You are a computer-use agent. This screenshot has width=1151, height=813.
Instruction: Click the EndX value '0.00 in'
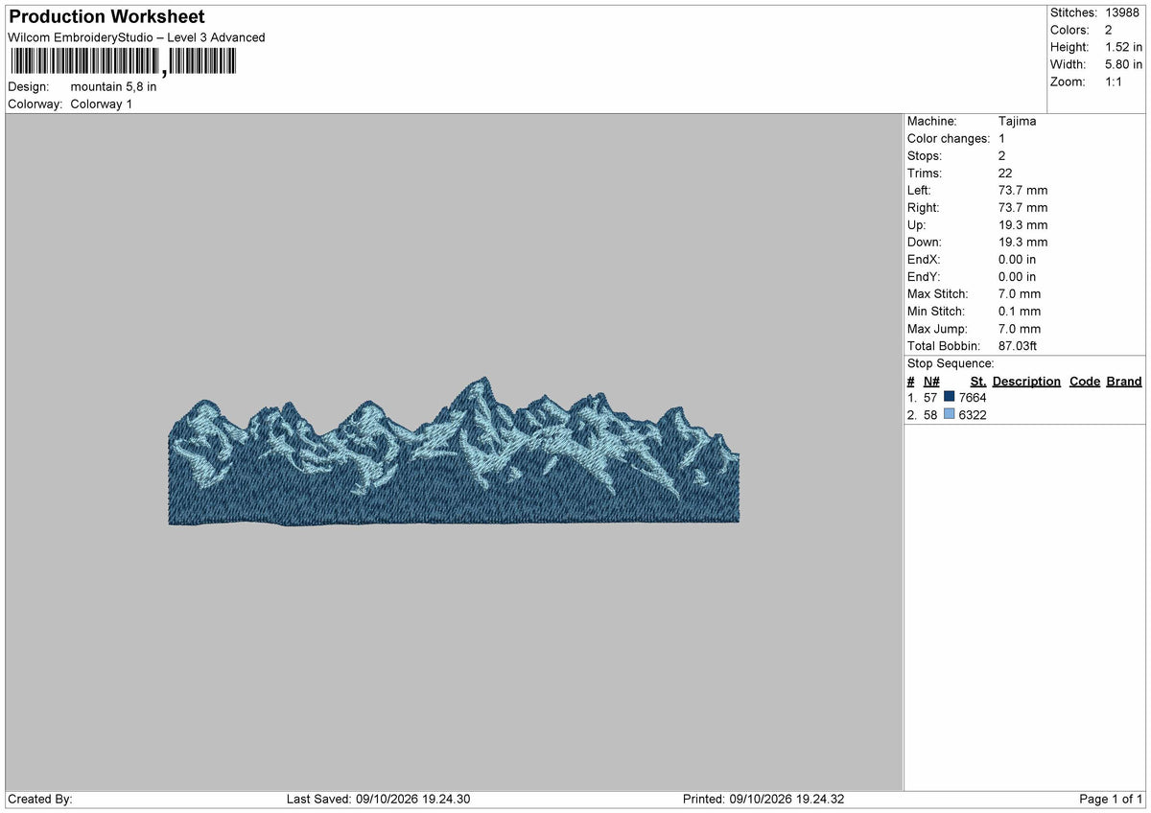1018,259
